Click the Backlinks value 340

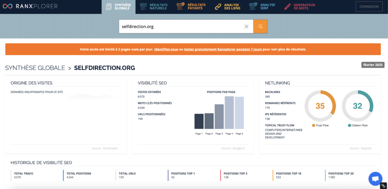[267, 97]
